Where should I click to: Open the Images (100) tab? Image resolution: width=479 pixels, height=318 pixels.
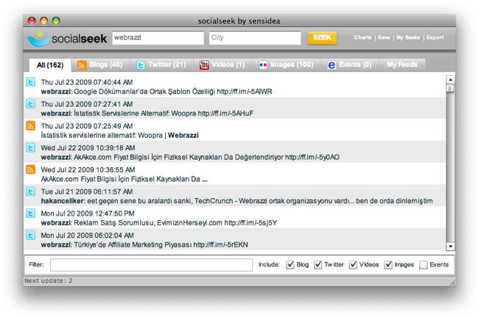[286, 65]
